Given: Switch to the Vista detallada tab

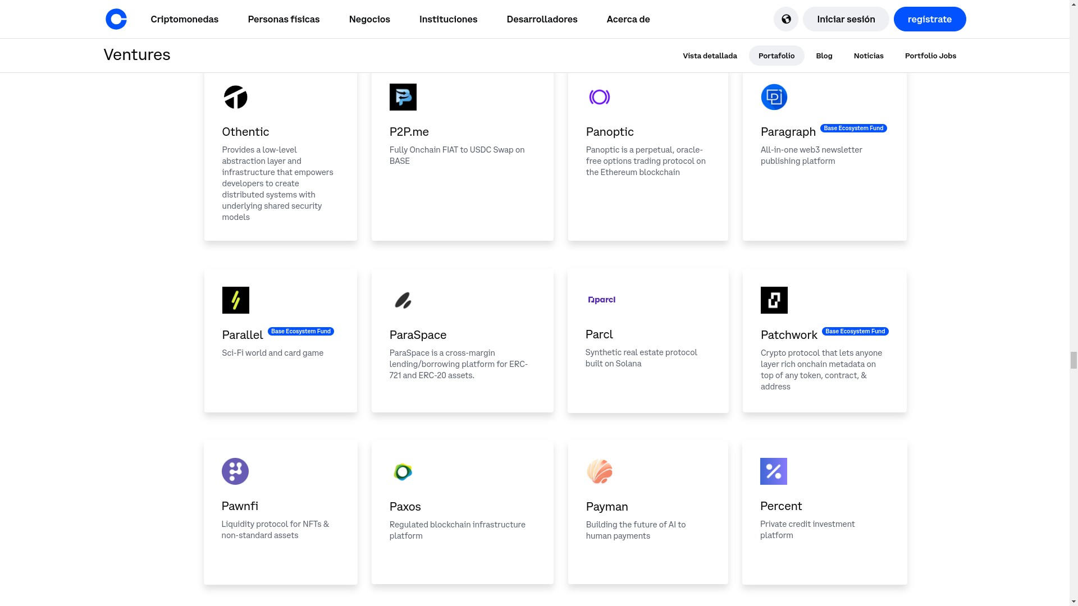Looking at the screenshot, I should coord(710,56).
